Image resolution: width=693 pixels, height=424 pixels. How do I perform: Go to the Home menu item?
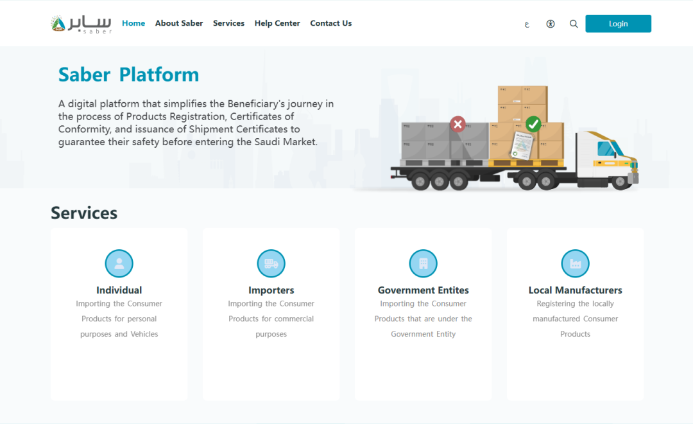[x=133, y=24]
